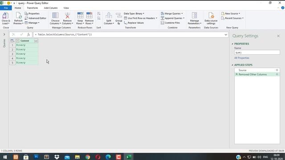The width and height of the screenshot is (285, 160).
Task: Open gear settings for Removed Other Columns step
Action: click(277, 74)
